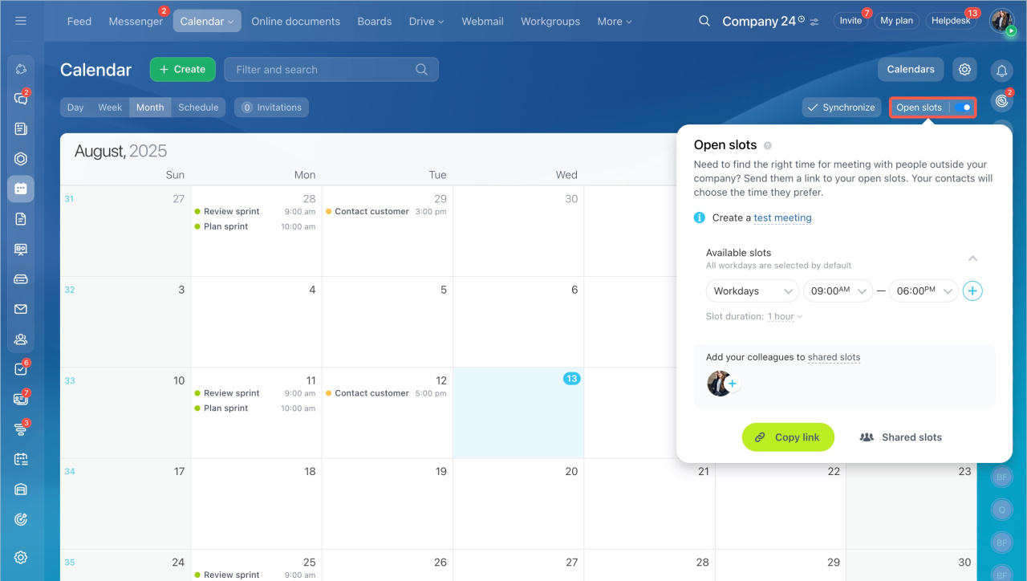This screenshot has height=581, width=1027.
Task: Open the funnel icon with badge 3
Action: point(21,429)
